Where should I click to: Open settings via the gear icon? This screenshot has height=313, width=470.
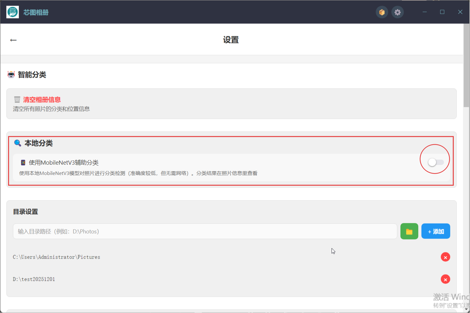pyautogui.click(x=397, y=12)
